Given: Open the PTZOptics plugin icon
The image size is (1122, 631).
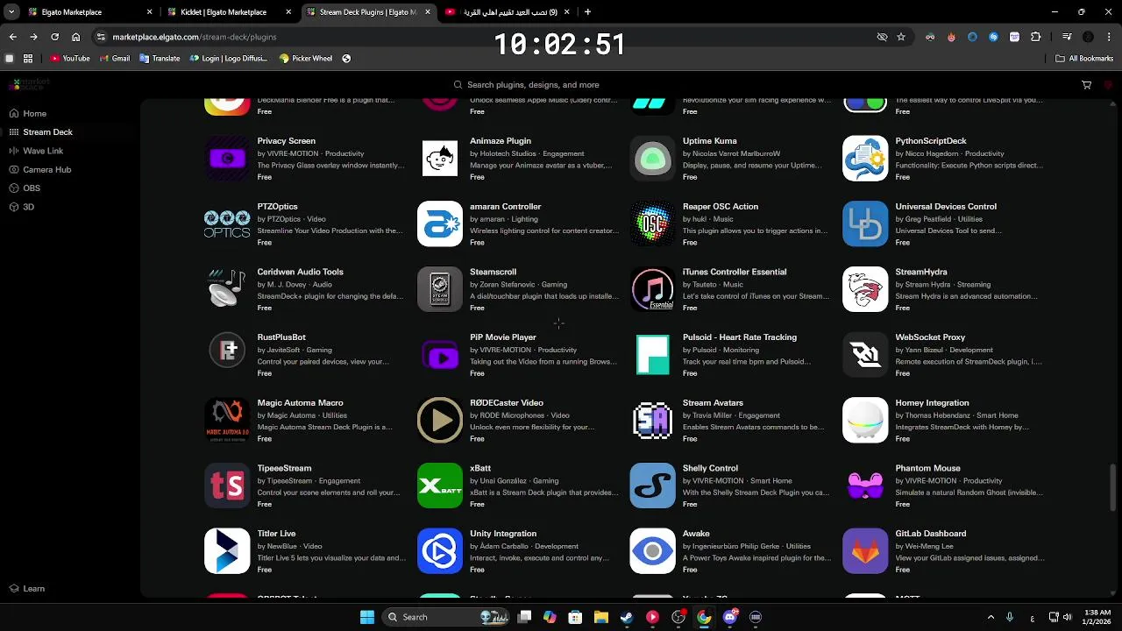Looking at the screenshot, I should pyautogui.click(x=227, y=224).
